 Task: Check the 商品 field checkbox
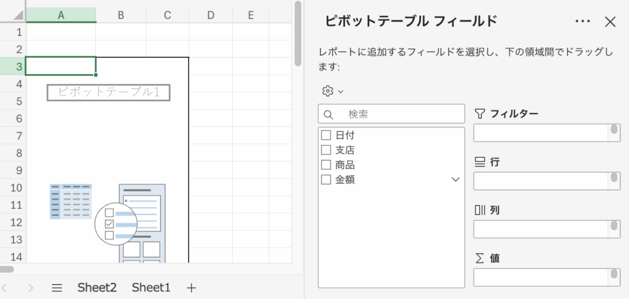(326, 165)
